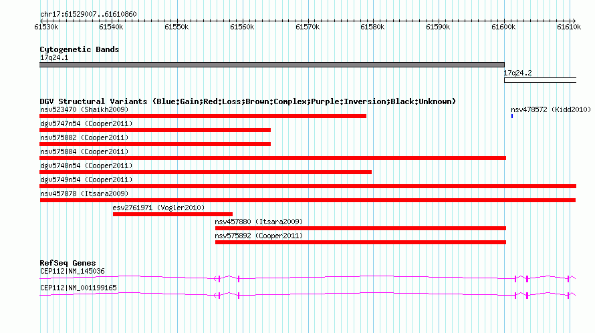
Task: Click the 17q24.2 band label
Action: [518, 73]
